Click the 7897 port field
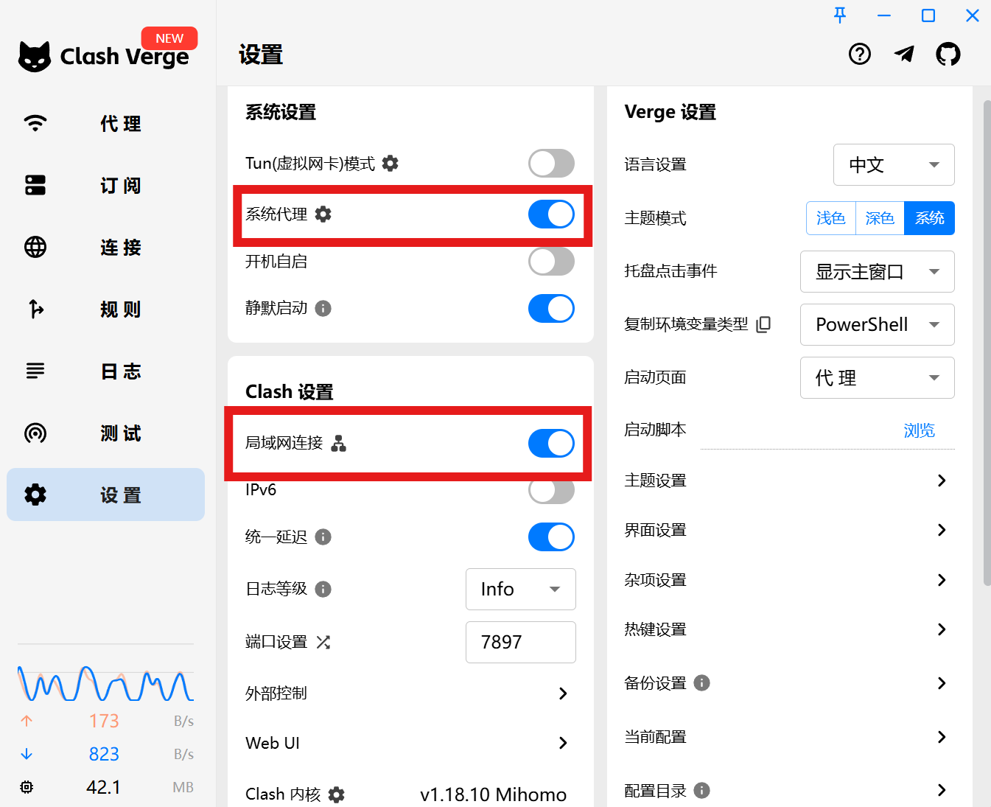Viewport: 991px width, 807px height. 521,642
